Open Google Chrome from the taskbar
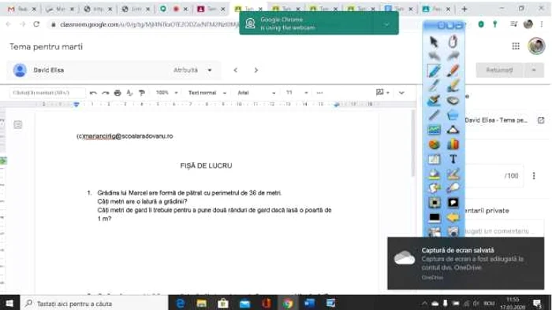552x310 pixels. 287,303
